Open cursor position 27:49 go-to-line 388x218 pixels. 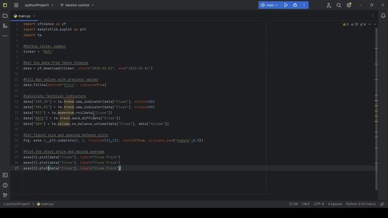(x=293, y=204)
